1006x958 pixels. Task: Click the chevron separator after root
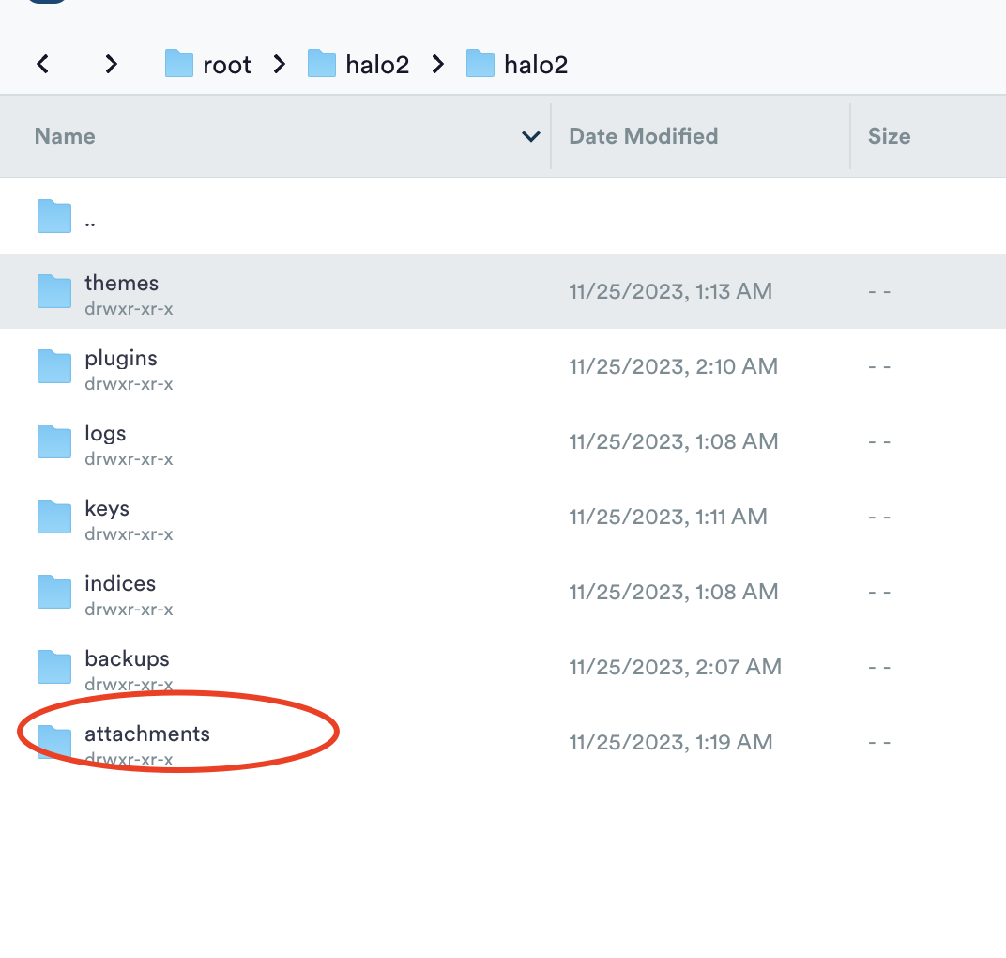pos(280,64)
